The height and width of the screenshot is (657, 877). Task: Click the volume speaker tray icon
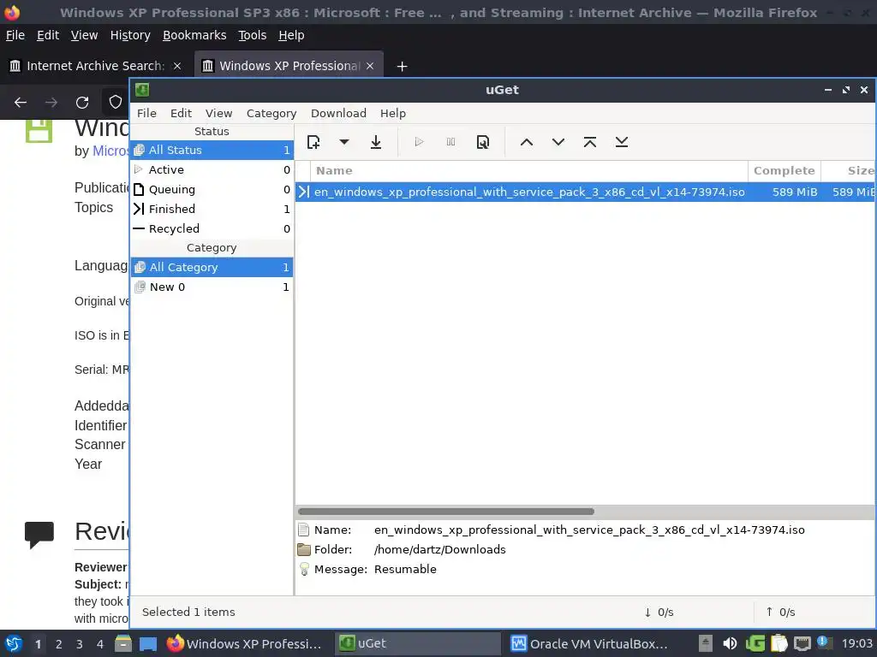point(730,643)
